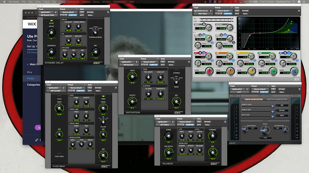Click SAFE in the Distortion plugin window

[163, 65]
